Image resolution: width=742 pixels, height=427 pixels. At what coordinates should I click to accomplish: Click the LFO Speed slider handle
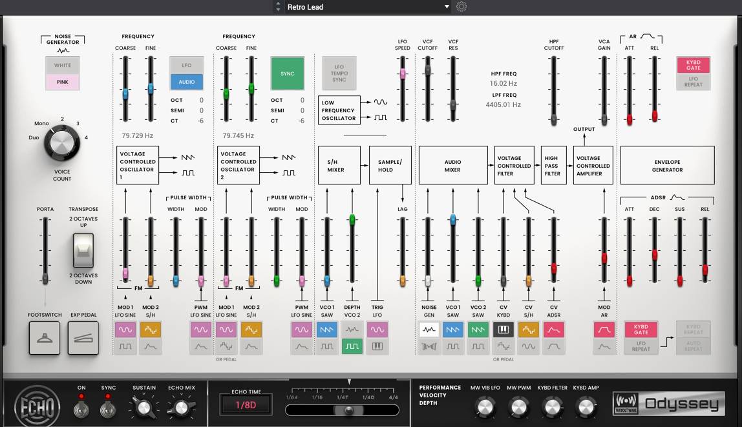(402, 74)
